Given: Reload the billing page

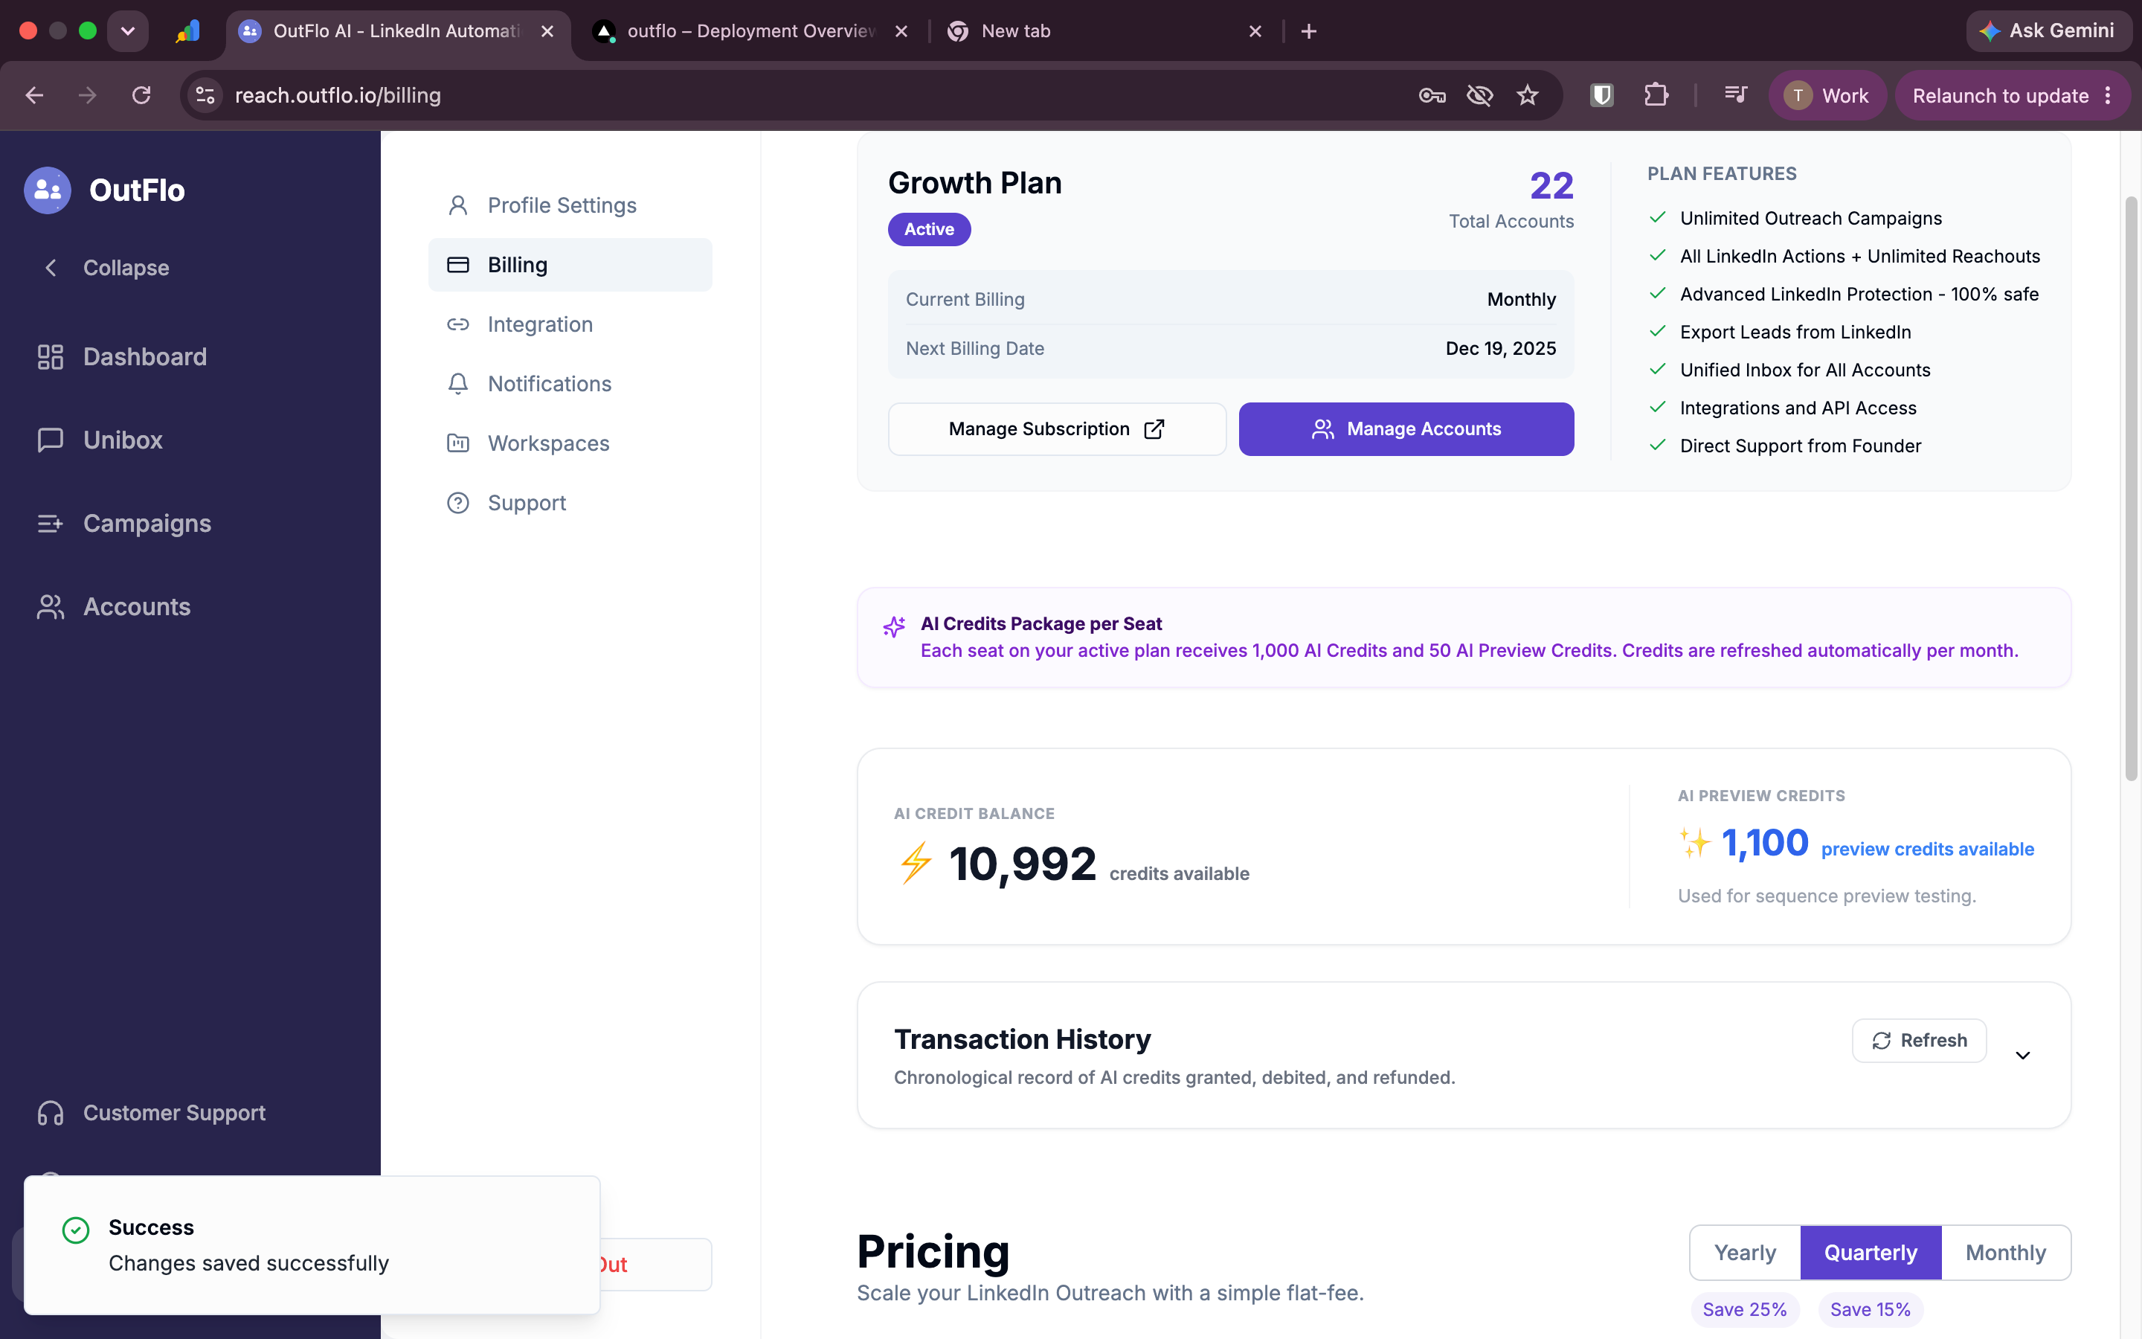Looking at the screenshot, I should point(141,96).
